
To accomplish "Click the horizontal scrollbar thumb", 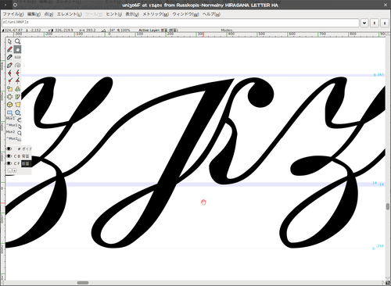I will 83,283.
